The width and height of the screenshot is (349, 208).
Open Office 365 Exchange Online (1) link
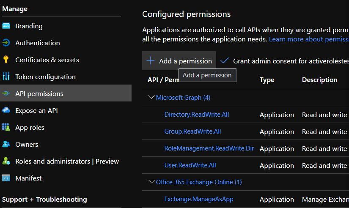click(x=199, y=182)
